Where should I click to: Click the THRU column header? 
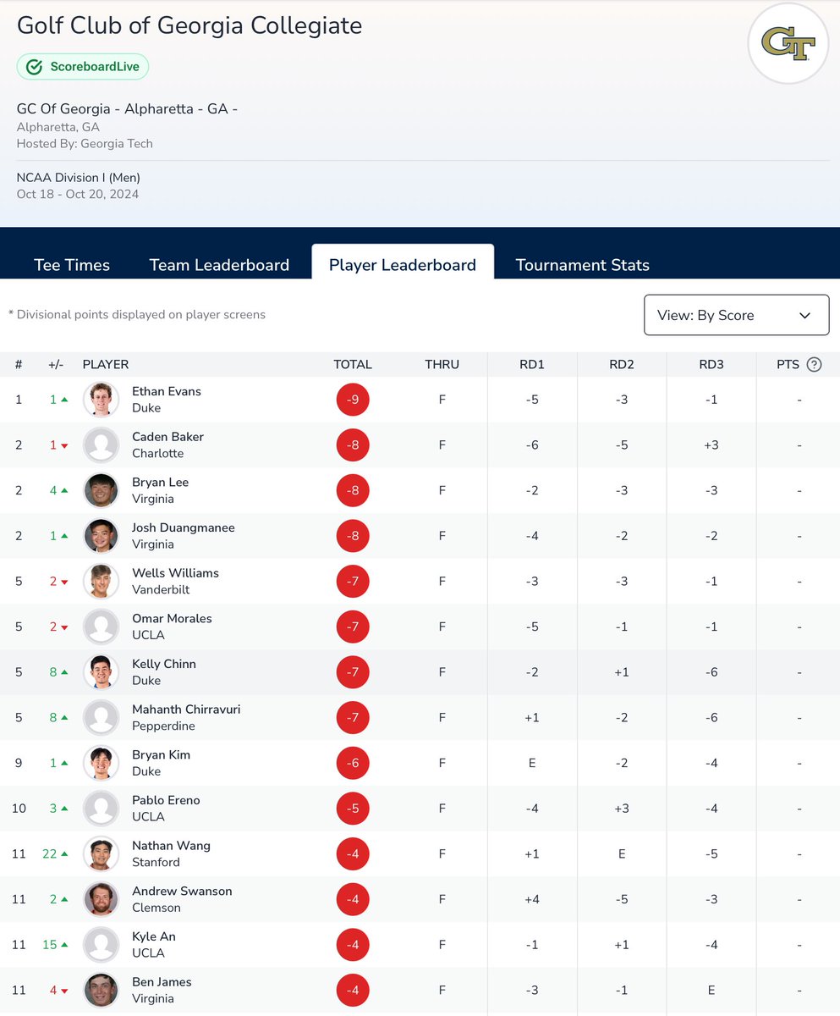[x=442, y=365]
